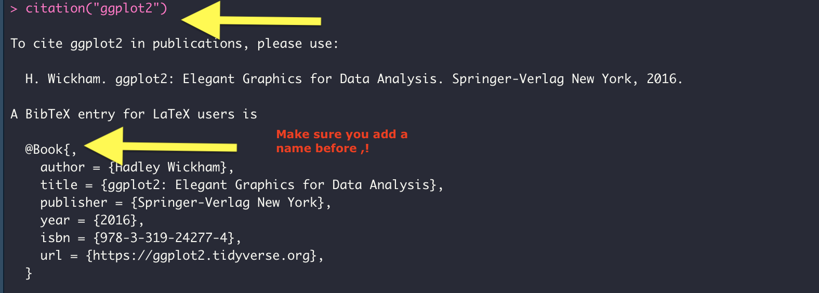Click the "To cite ggplot2 in publications" line
819x293 pixels.
click(x=174, y=44)
